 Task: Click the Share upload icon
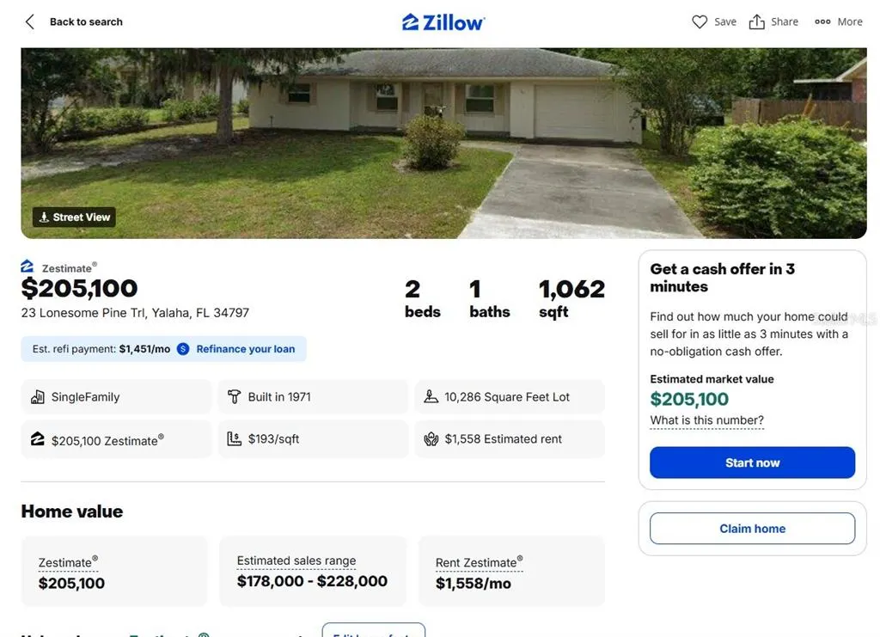[x=756, y=21]
